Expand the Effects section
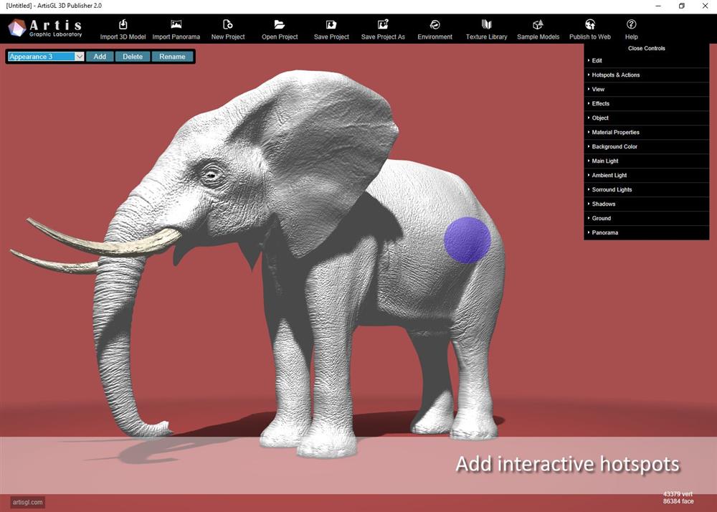 click(x=647, y=104)
